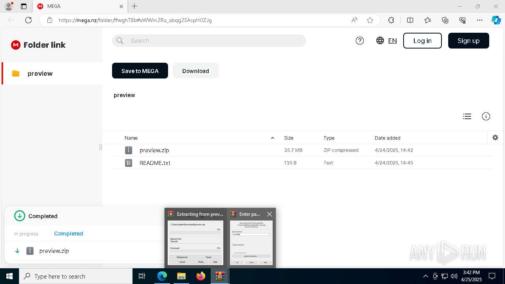Sort by Name column arrow

(x=273, y=138)
